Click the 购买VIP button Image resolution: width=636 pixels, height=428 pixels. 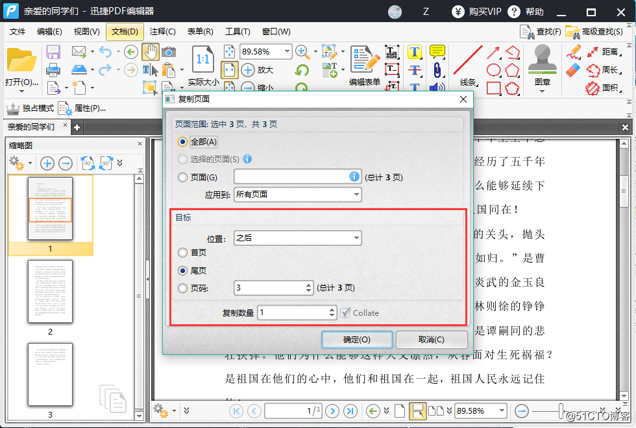[477, 12]
